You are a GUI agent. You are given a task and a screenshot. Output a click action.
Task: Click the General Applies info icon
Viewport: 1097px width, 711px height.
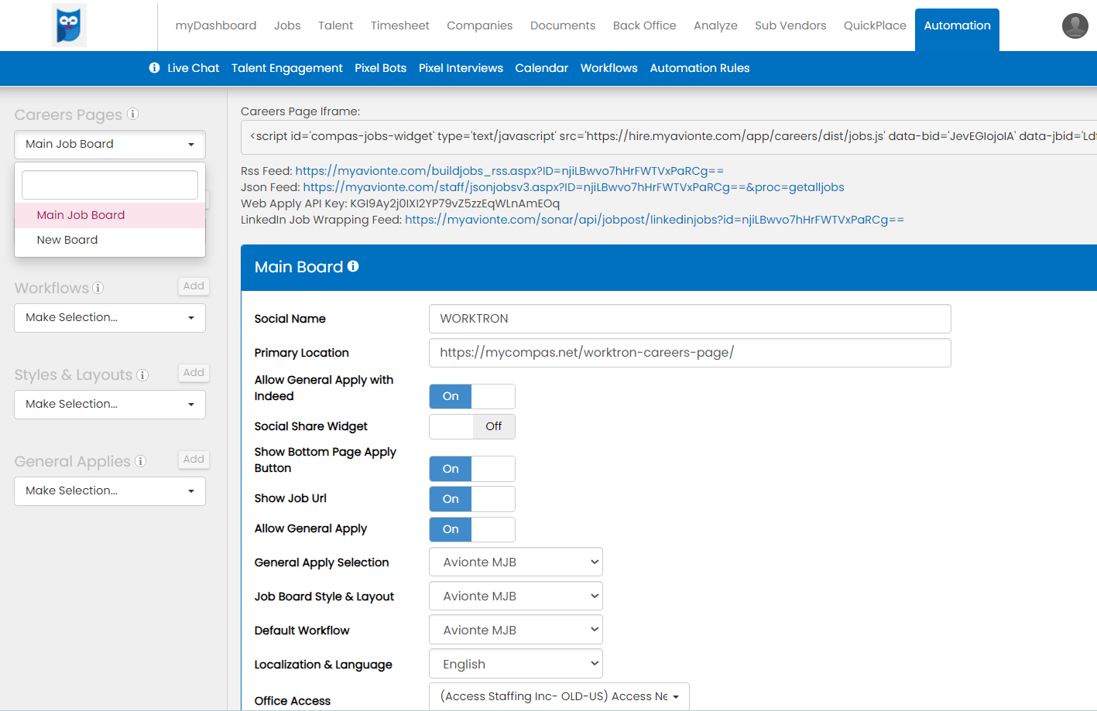tap(141, 461)
